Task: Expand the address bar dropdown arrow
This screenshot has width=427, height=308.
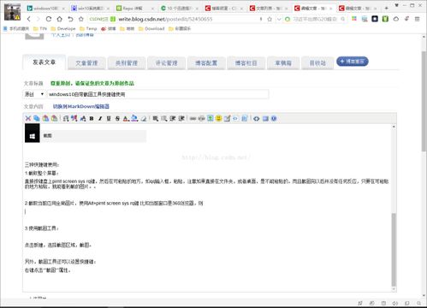Action: click(279, 19)
